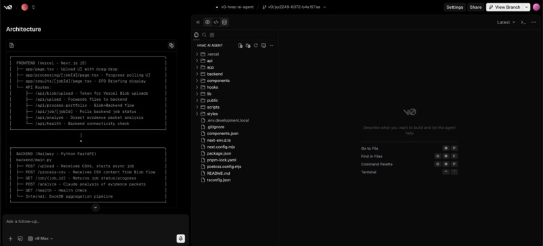Refresh the file explorer
This screenshot has width=543, height=246.
[255, 45]
